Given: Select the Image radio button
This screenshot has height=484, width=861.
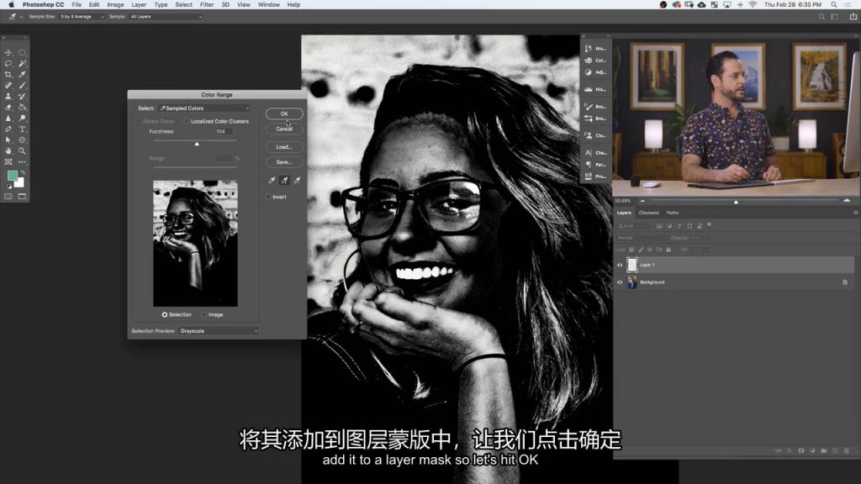Looking at the screenshot, I should point(204,314).
